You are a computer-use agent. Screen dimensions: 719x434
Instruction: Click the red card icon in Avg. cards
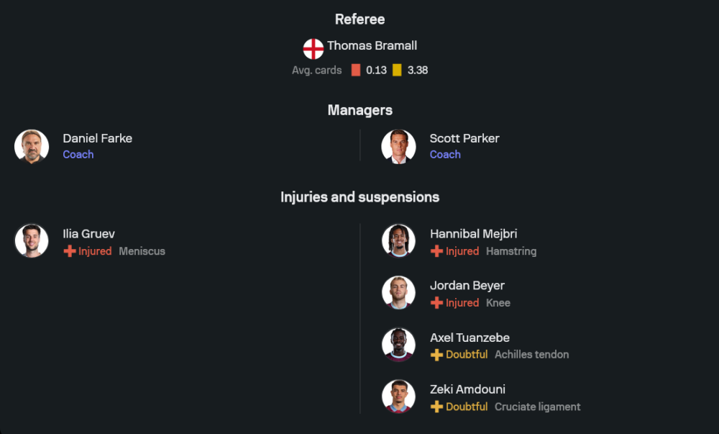356,71
